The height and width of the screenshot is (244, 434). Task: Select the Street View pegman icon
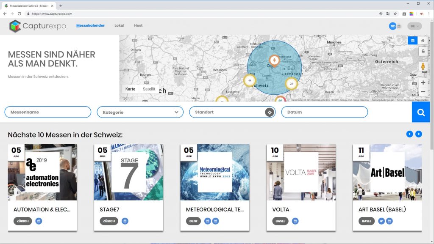pos(423,66)
